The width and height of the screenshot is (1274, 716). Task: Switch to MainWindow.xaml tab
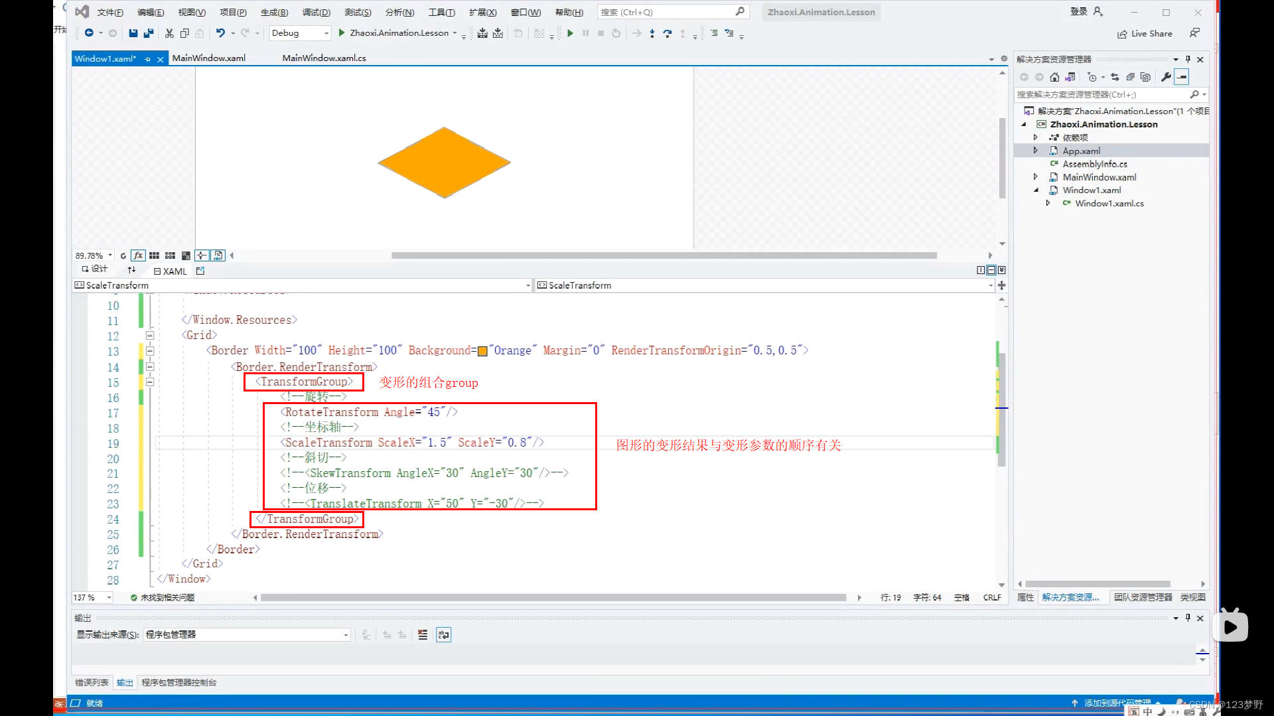point(209,58)
